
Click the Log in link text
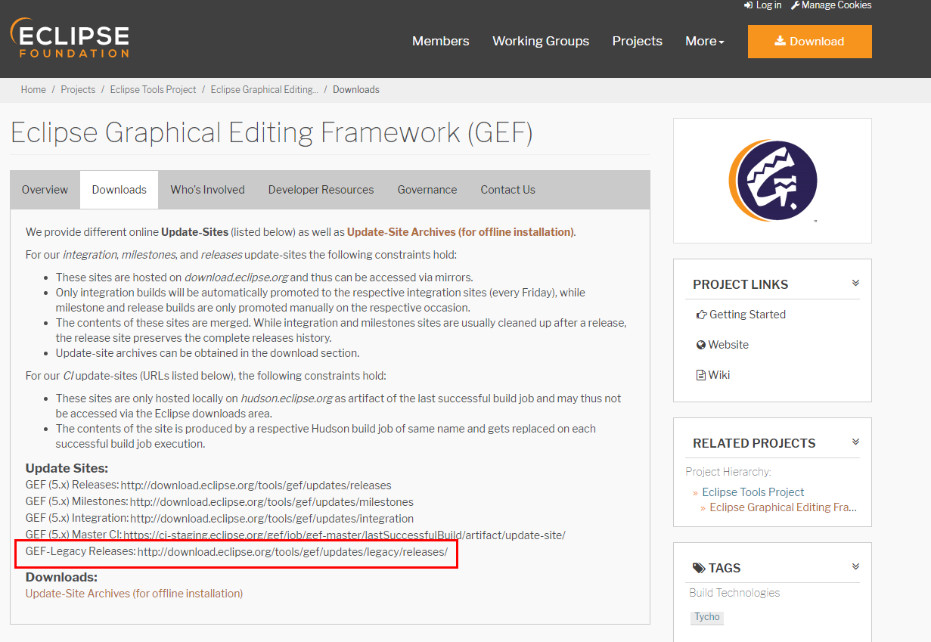pos(768,5)
